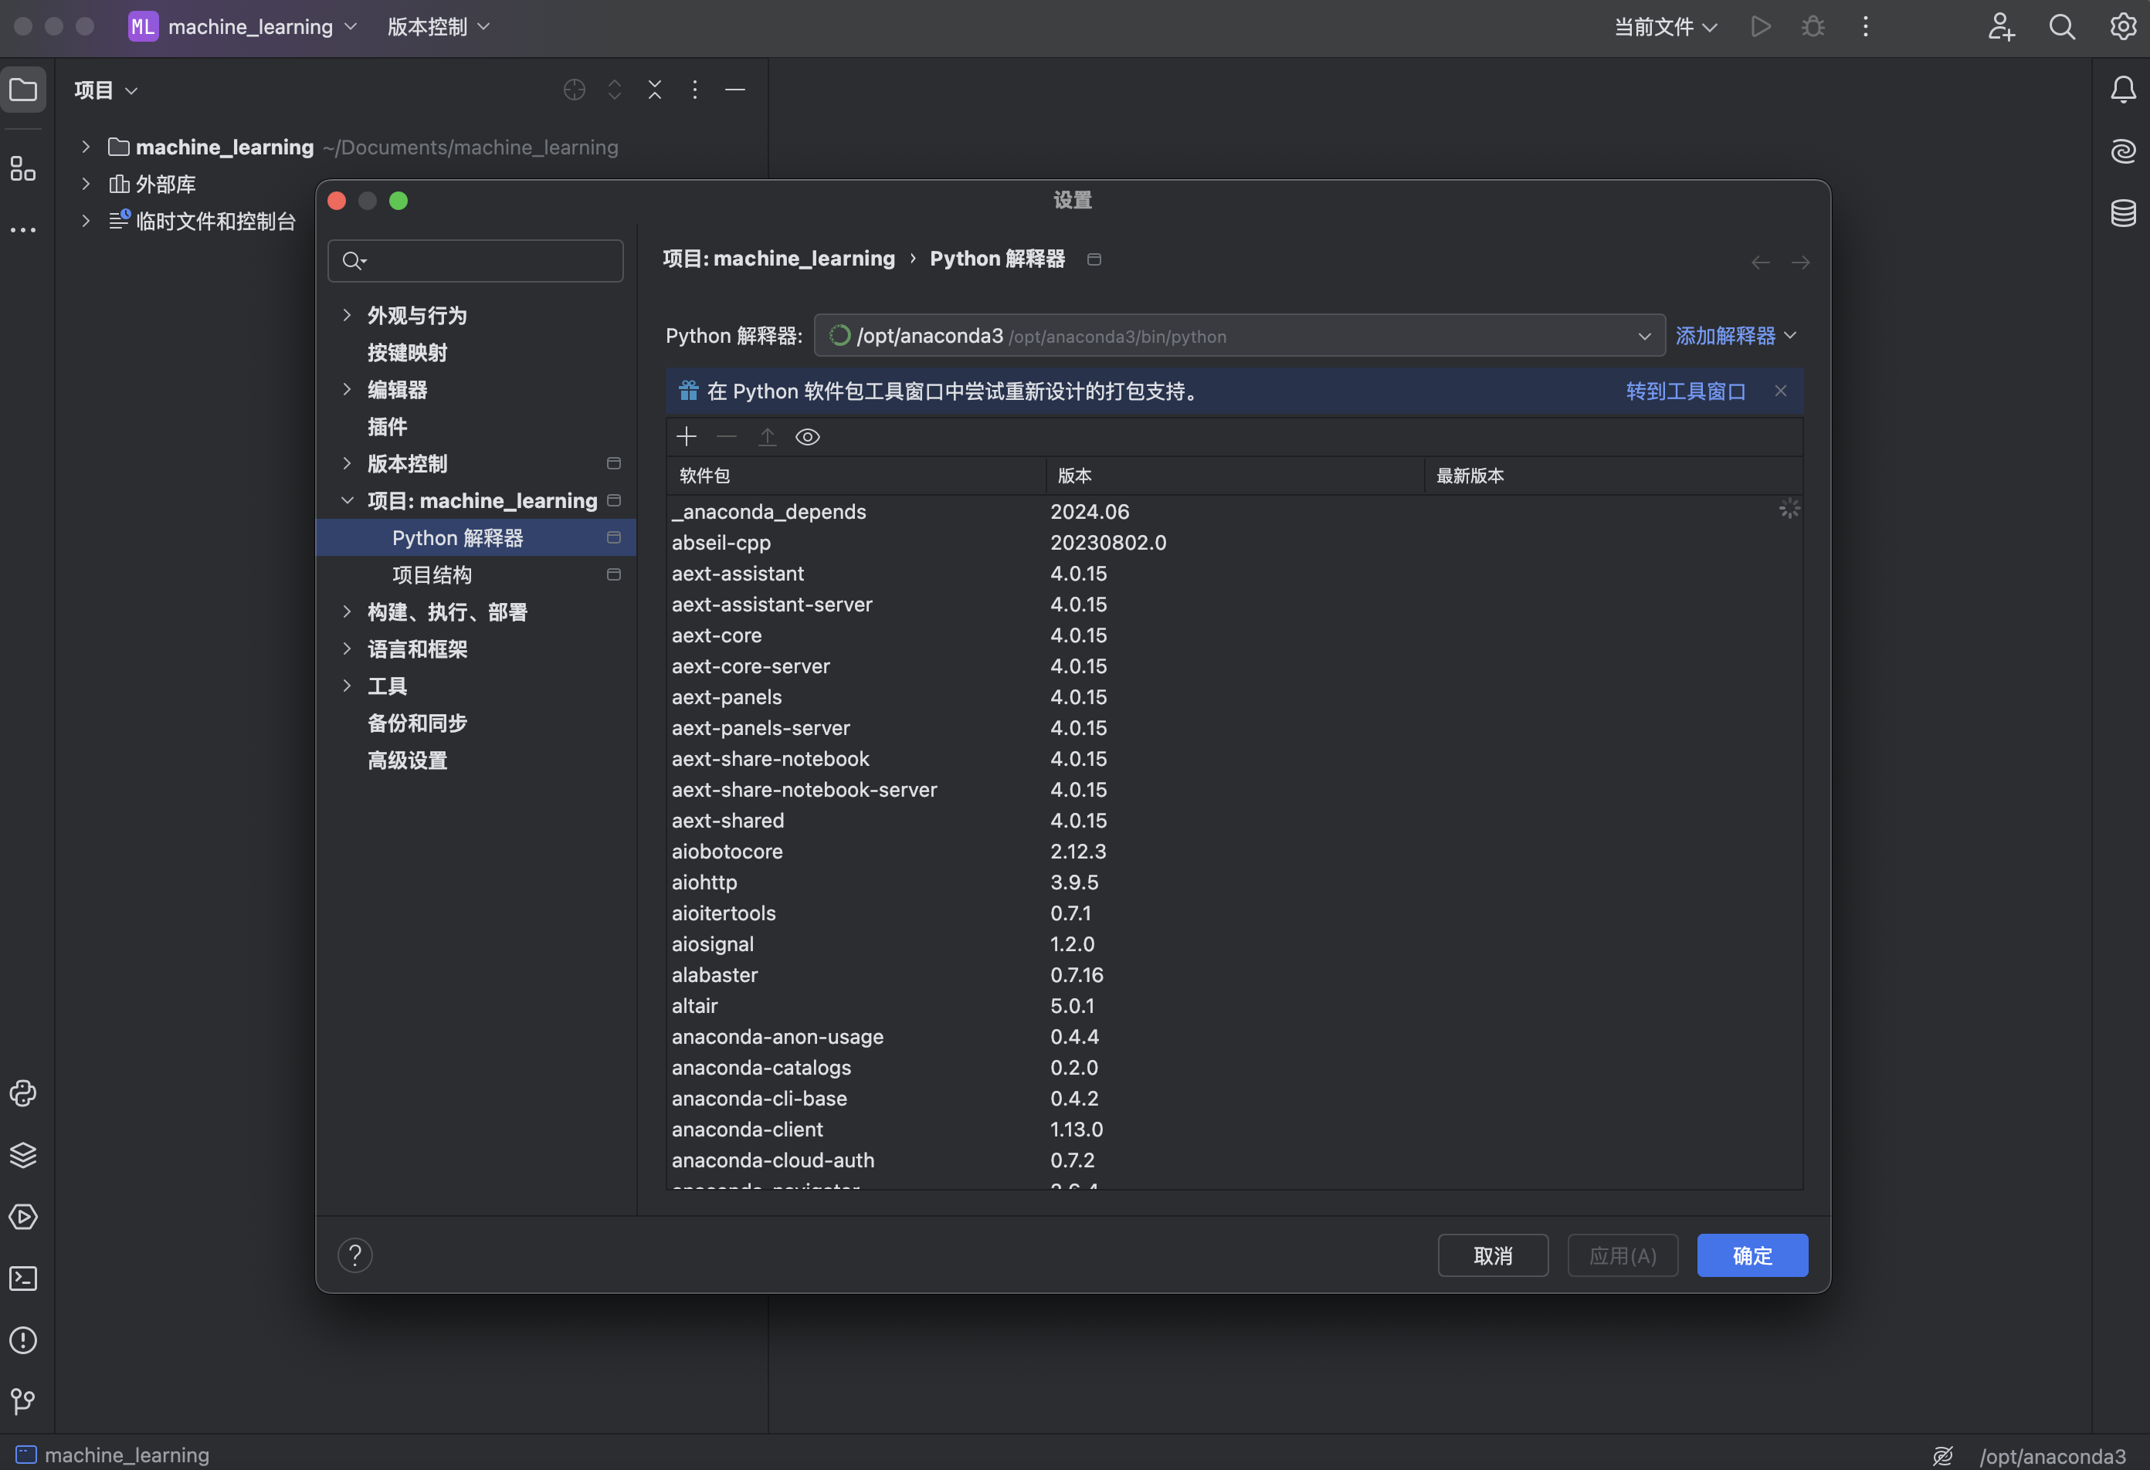Open the 版本控制 dropdown in title bar

439,27
